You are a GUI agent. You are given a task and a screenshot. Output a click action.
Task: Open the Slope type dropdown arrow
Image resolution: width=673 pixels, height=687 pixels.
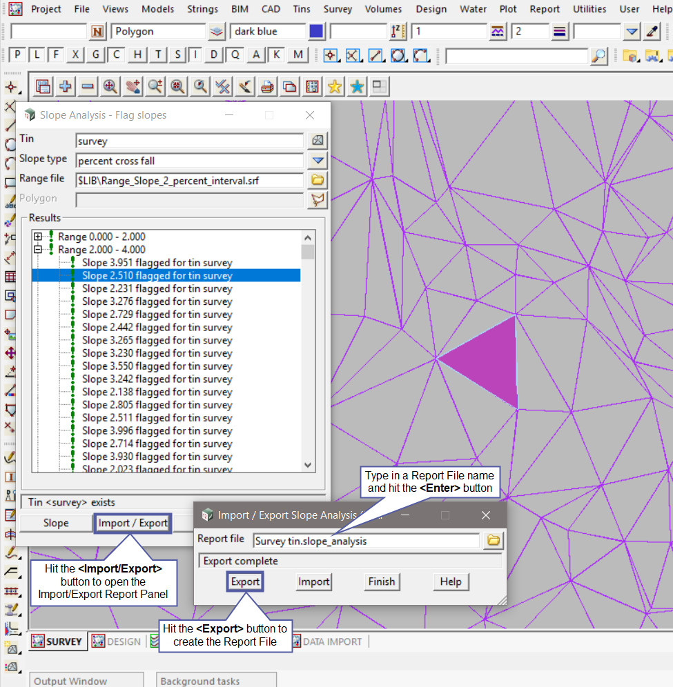coord(318,161)
